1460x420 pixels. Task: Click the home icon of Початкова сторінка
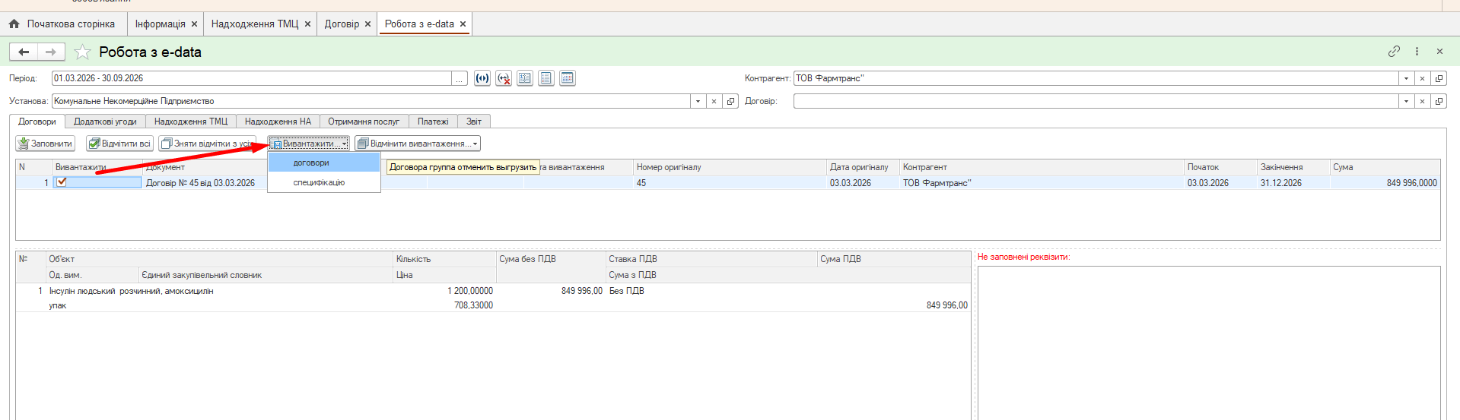[14, 24]
